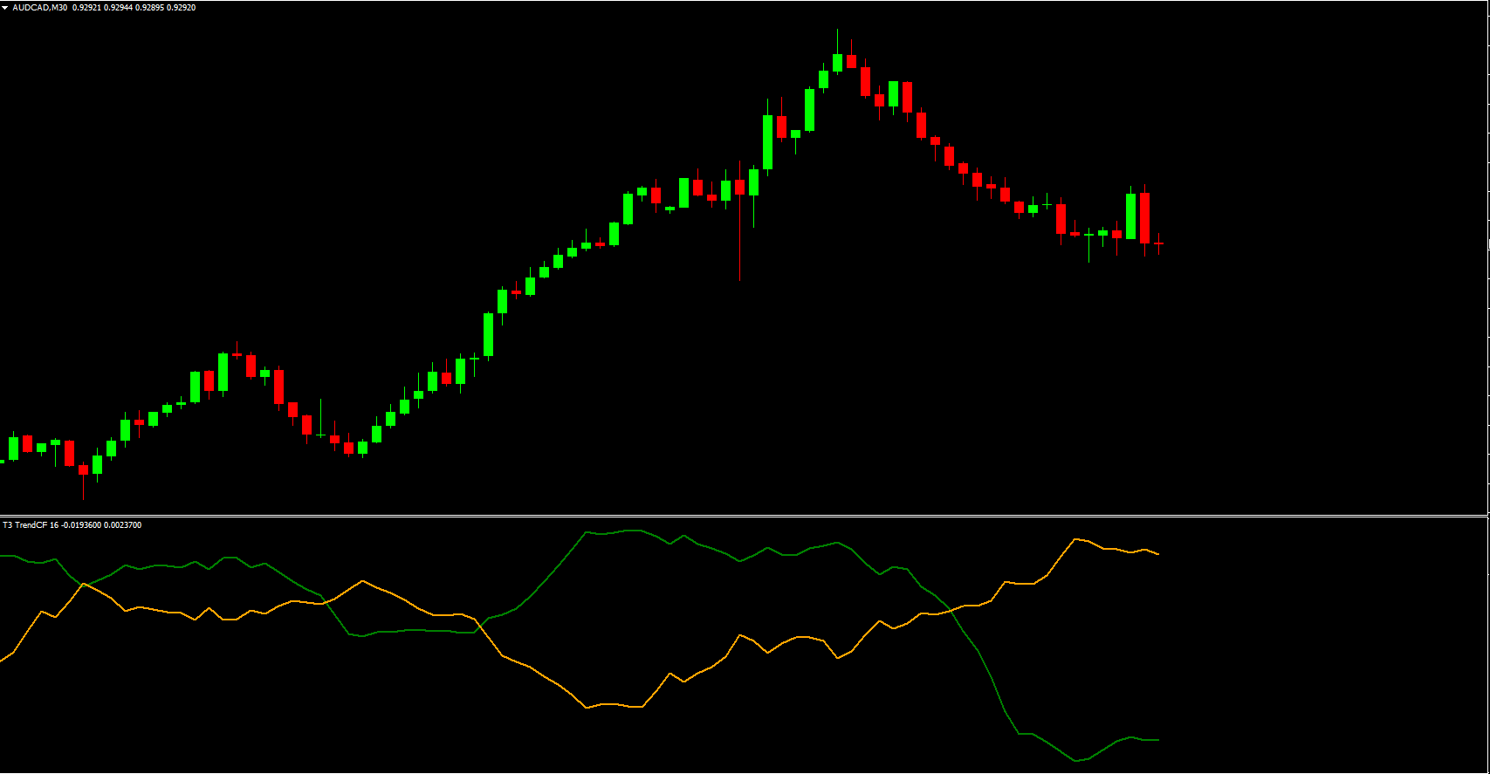Select the lowest red candle on the chart's left
This screenshot has width=1490, height=774.
pyautogui.click(x=84, y=469)
